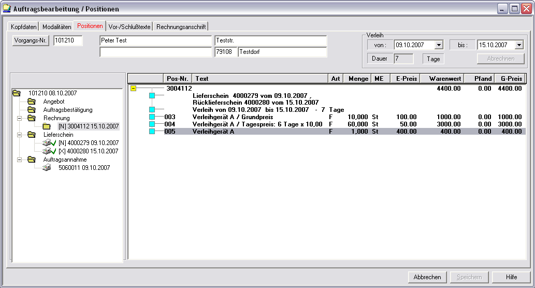
Task: Collapse the Auftragsannahme tree node
Action: [x=19, y=160]
